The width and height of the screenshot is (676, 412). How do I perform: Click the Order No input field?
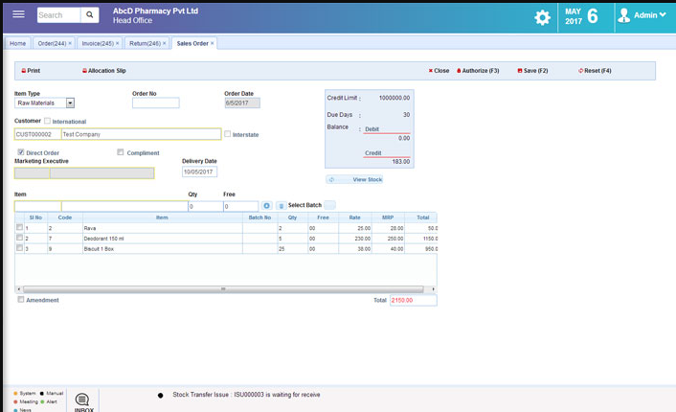155,103
